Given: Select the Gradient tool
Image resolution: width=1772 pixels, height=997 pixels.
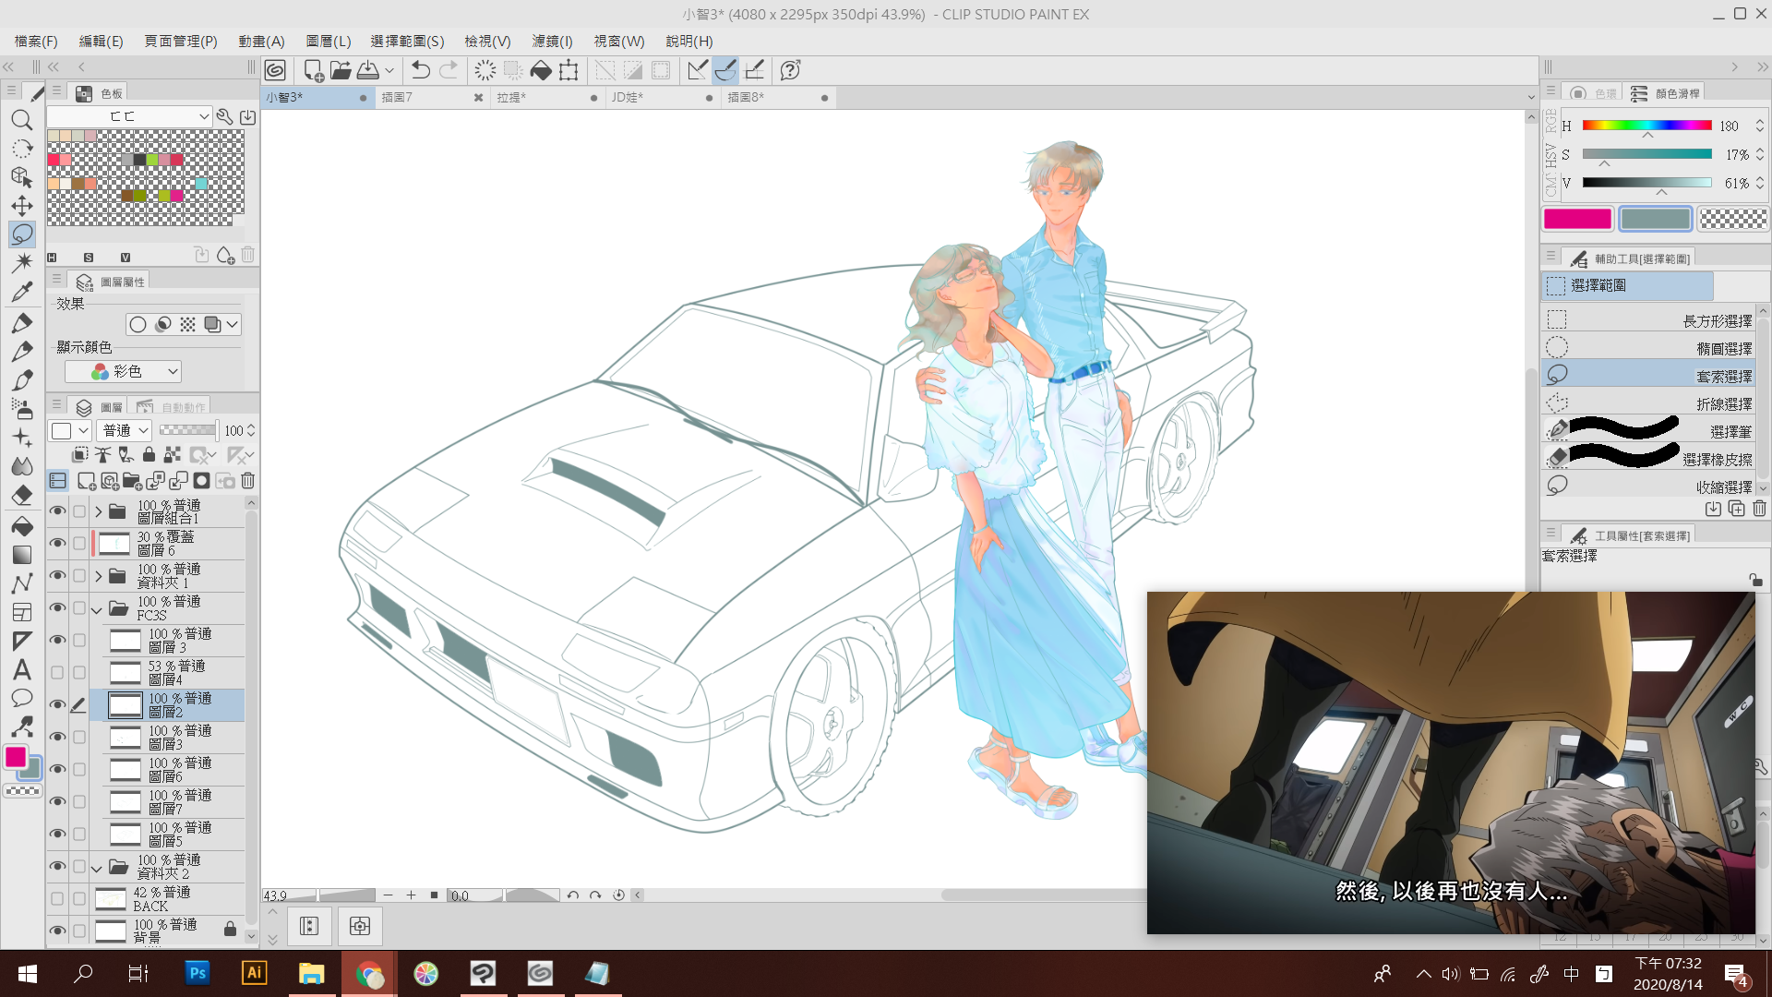Looking at the screenshot, I should pos(22,555).
